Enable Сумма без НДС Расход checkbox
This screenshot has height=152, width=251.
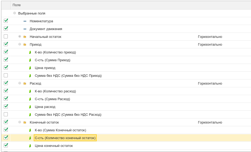pyautogui.click(x=6, y=114)
